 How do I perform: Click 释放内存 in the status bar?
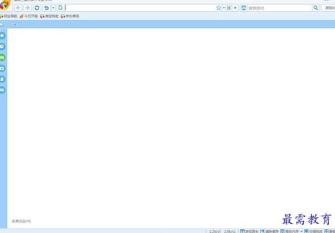coord(289,231)
